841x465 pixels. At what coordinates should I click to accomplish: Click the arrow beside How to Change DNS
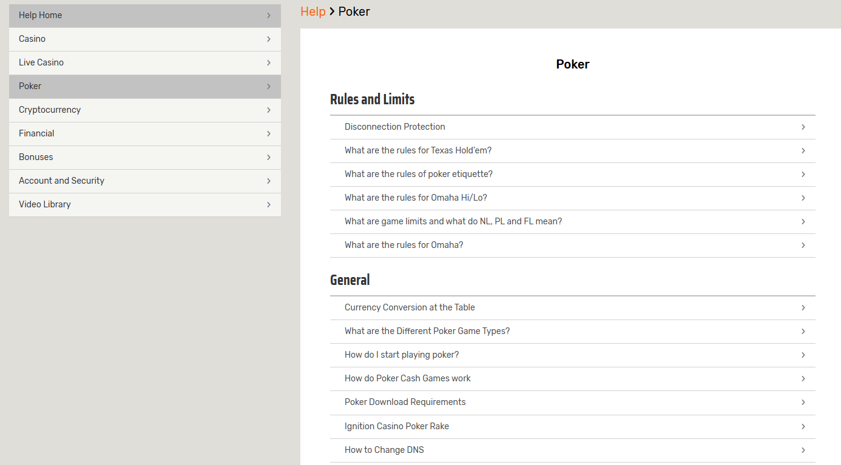(x=803, y=450)
